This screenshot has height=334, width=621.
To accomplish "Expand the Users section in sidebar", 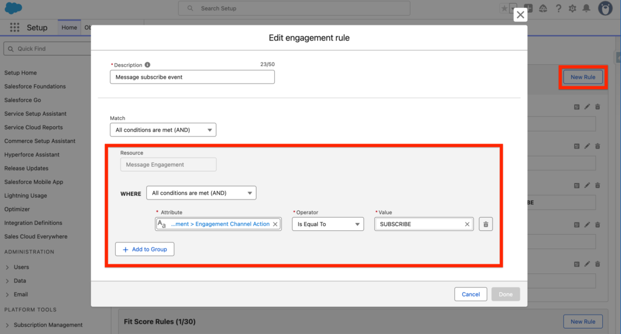I will coord(7,267).
